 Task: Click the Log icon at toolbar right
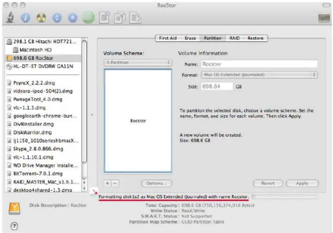click(x=324, y=18)
